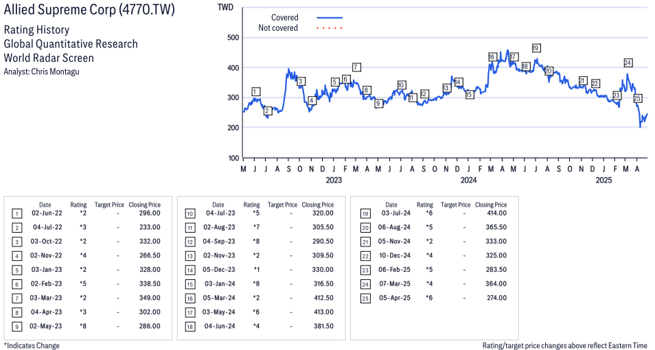Image resolution: width=655 pixels, height=350 pixels.
Task: Click closing price 283.50 for 06-Feb-25
Action: click(x=496, y=270)
